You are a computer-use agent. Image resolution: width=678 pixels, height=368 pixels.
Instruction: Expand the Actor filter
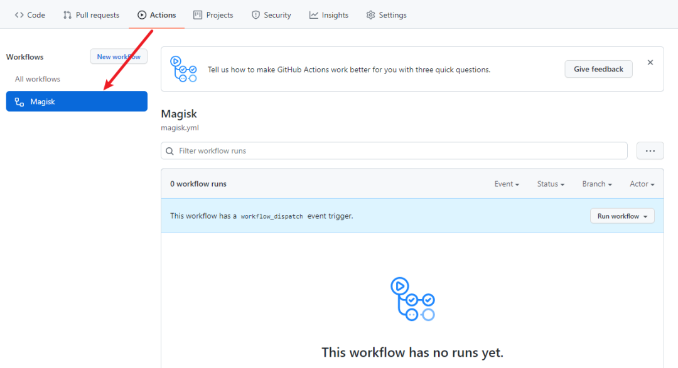click(x=642, y=184)
